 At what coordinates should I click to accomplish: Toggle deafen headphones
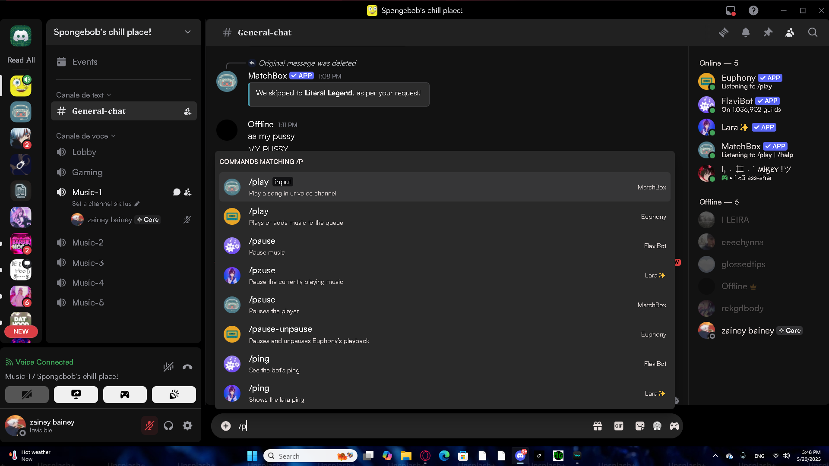pyautogui.click(x=168, y=426)
